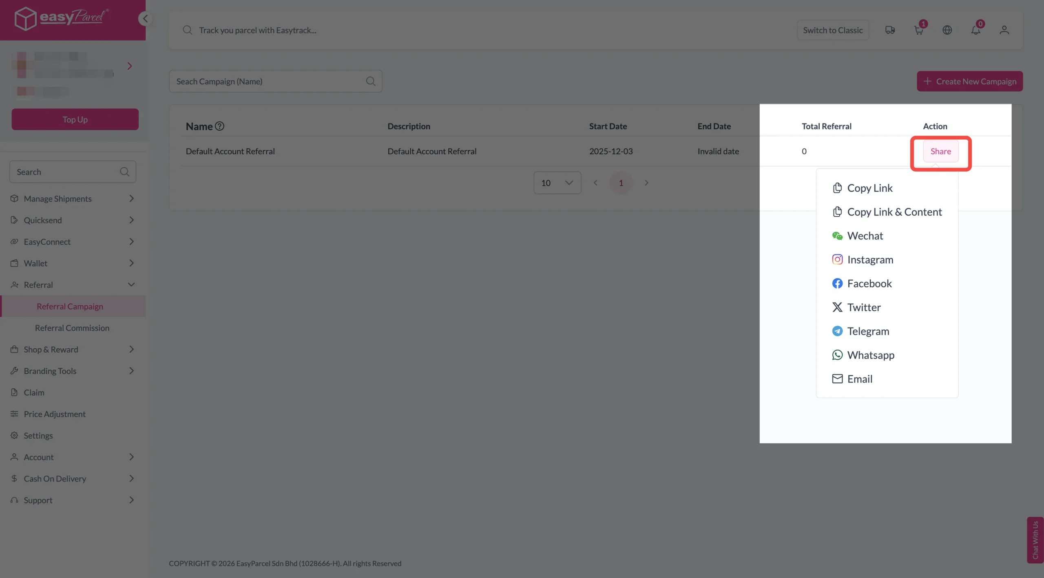This screenshot has height=578, width=1044.
Task: Select Copy Link from share menu
Action: pyautogui.click(x=869, y=188)
